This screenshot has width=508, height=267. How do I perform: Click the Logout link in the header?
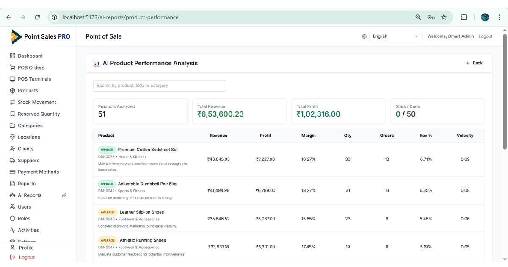485,36
